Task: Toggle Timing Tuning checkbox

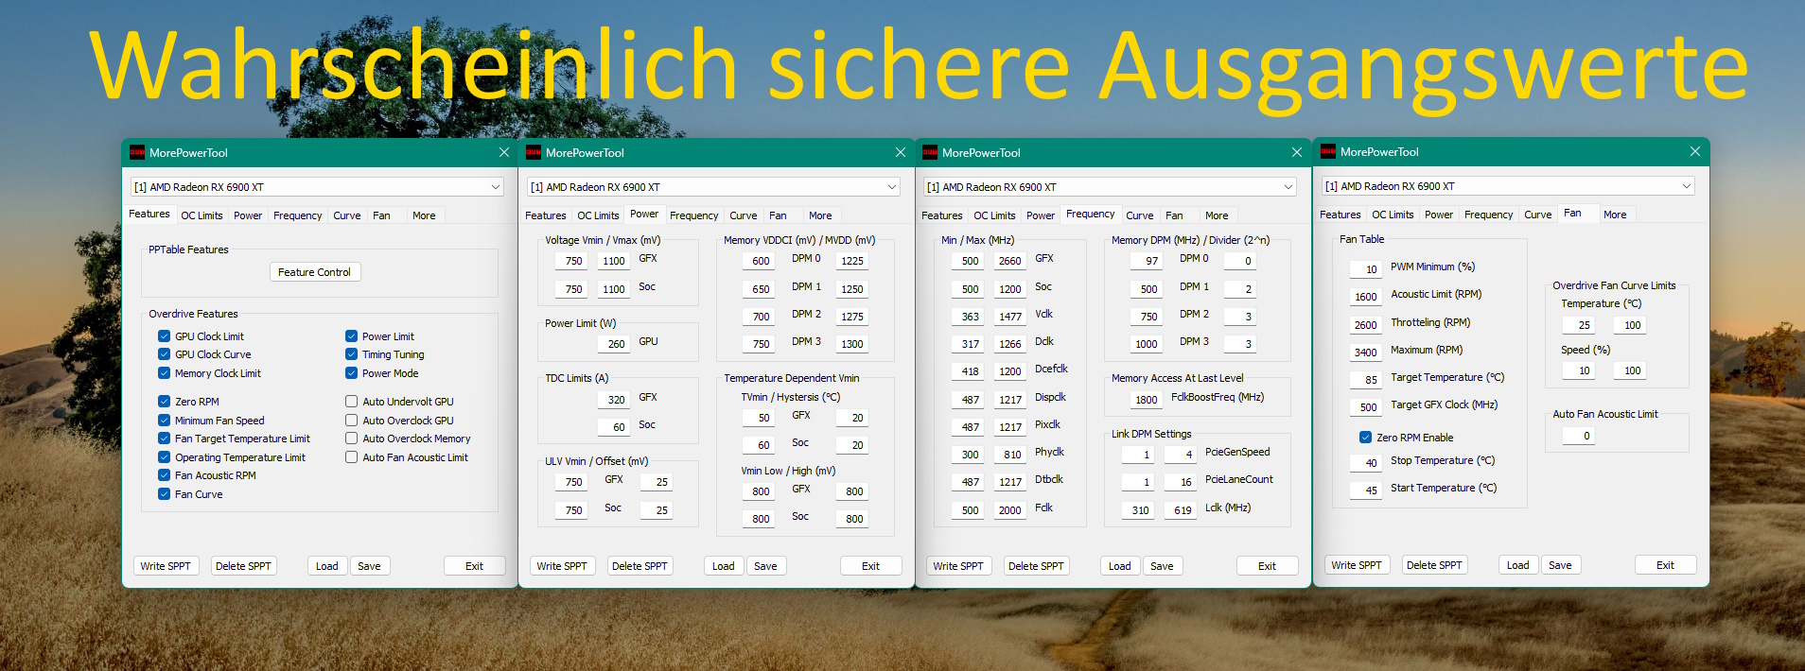Action: coord(352,354)
